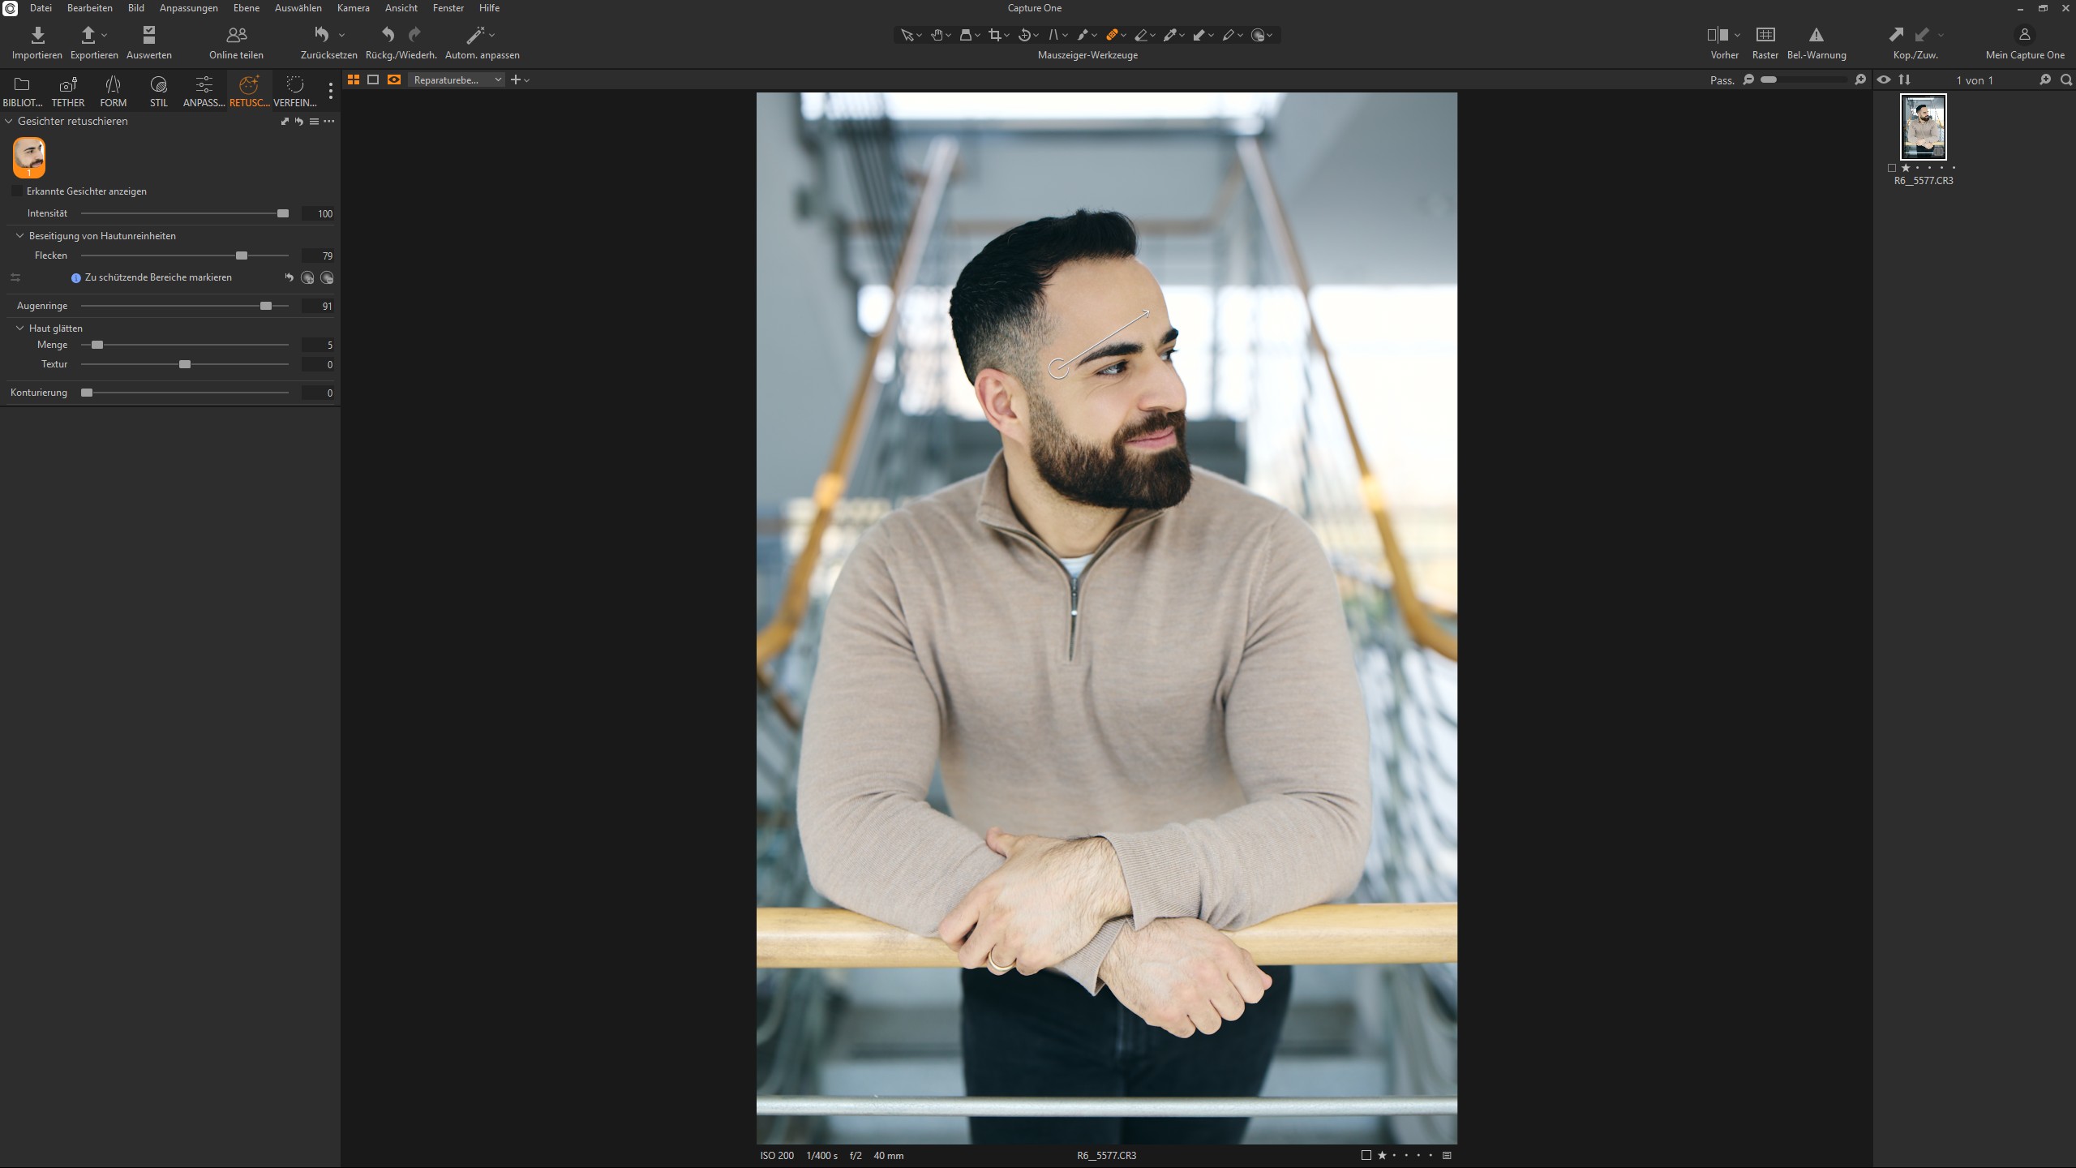Toggle Bel.-Warnung exposure warning icon
Viewport: 2076px width, 1168px height.
[x=1816, y=35]
